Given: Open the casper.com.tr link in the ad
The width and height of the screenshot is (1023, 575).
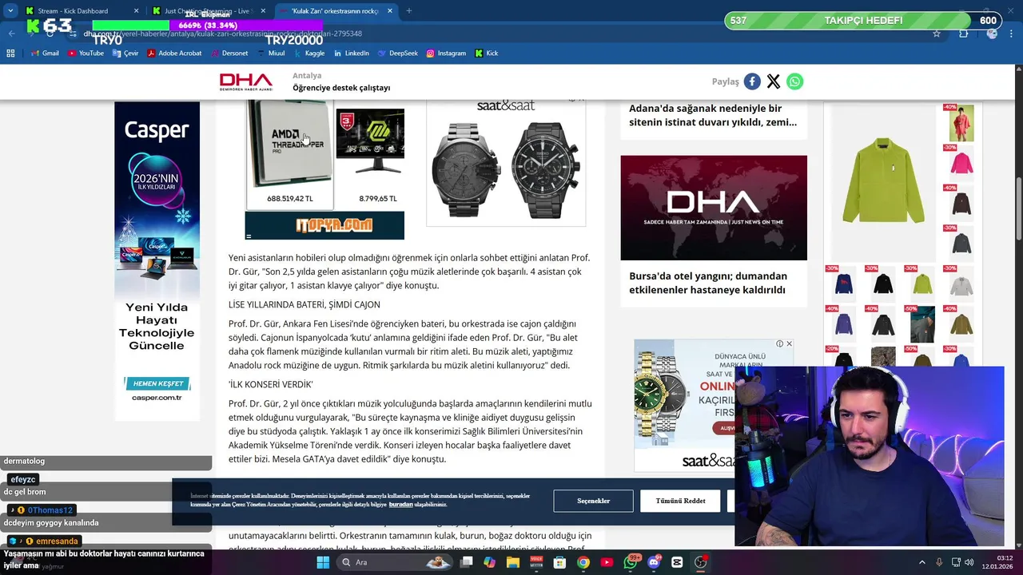Looking at the screenshot, I should point(157,398).
